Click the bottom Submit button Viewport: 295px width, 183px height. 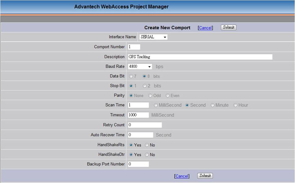205,176
